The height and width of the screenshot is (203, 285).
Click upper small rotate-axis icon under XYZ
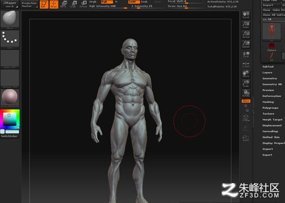tap(246, 106)
